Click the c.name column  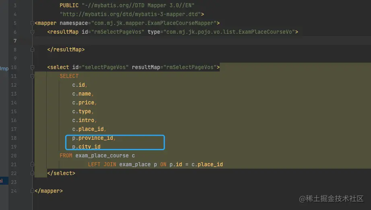point(81,94)
